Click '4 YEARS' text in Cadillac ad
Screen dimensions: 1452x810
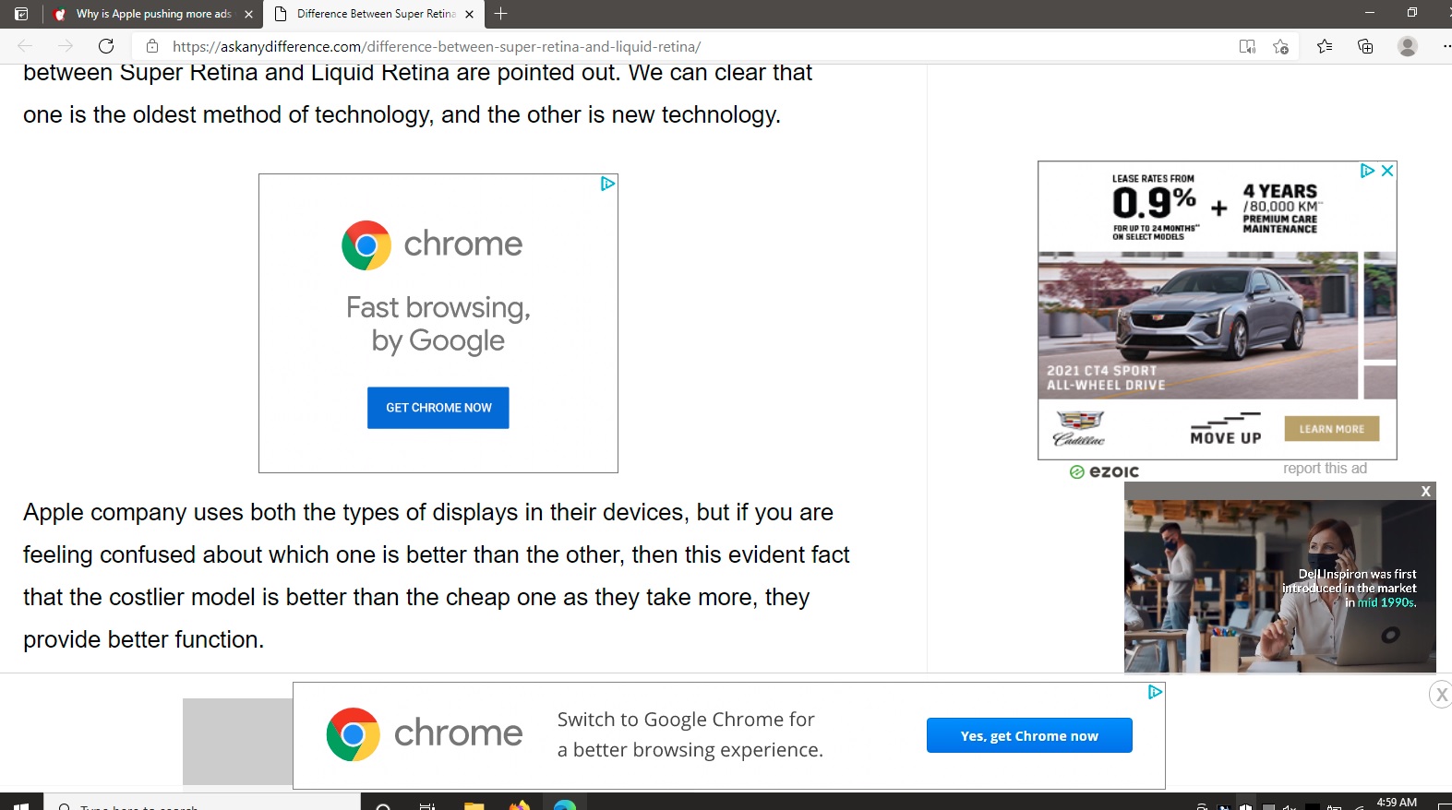pos(1279,191)
